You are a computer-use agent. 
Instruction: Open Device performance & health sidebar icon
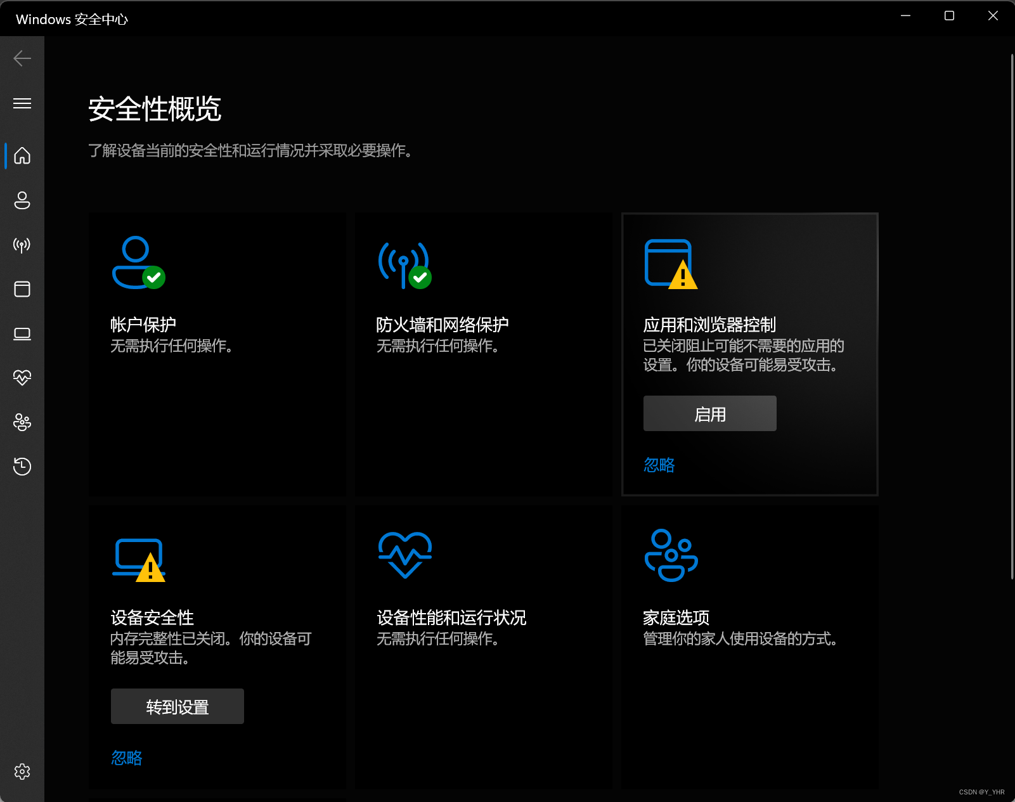coord(22,377)
